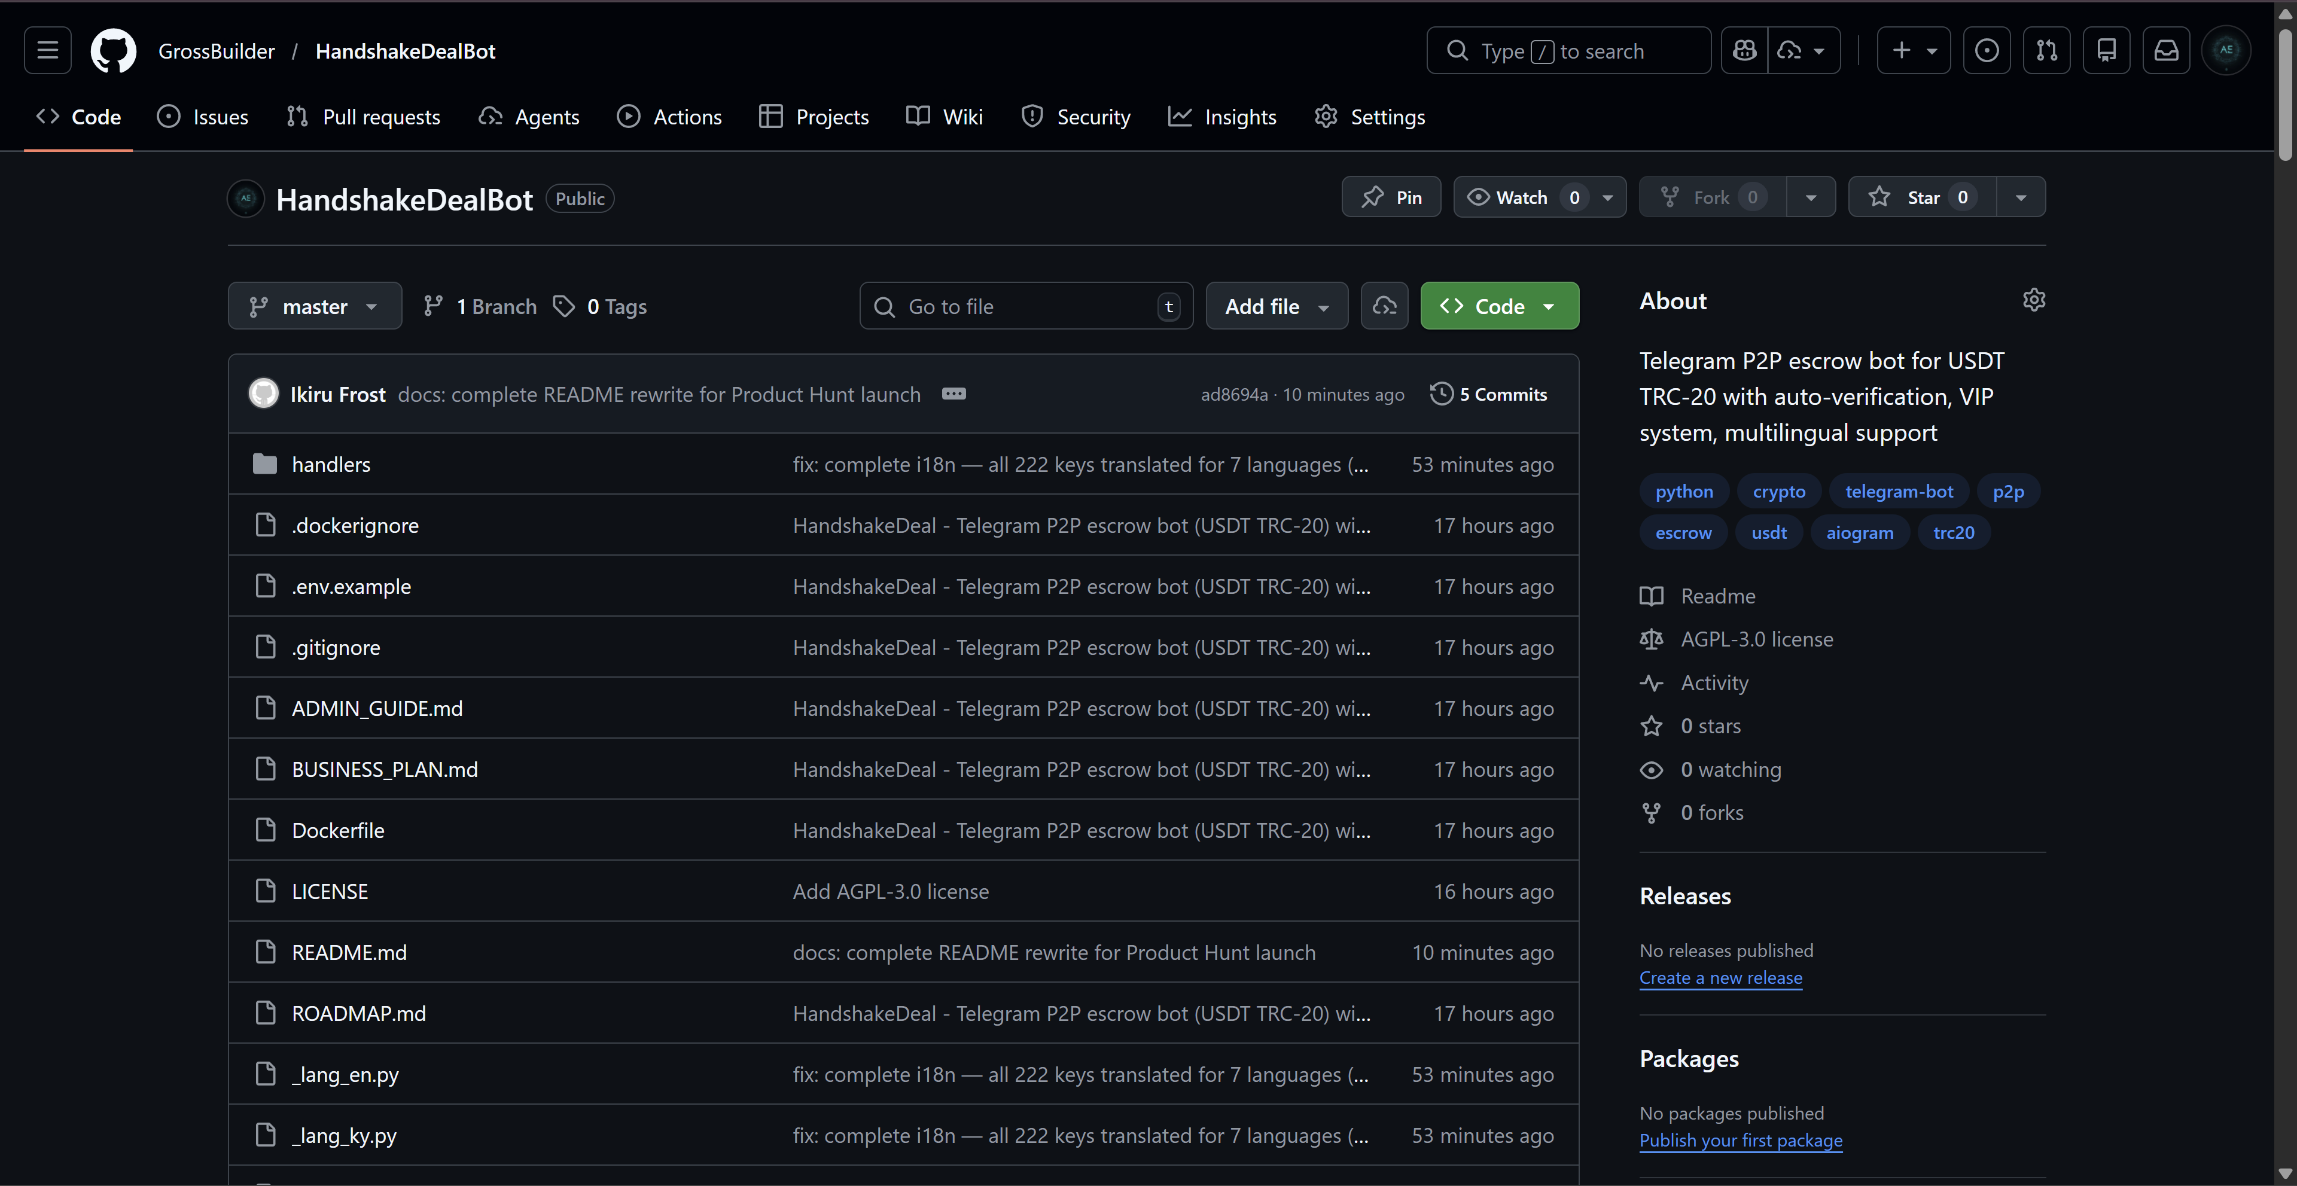2297x1186 pixels.
Task: Click the history clock icon by 5 Commits
Action: 1441,394
